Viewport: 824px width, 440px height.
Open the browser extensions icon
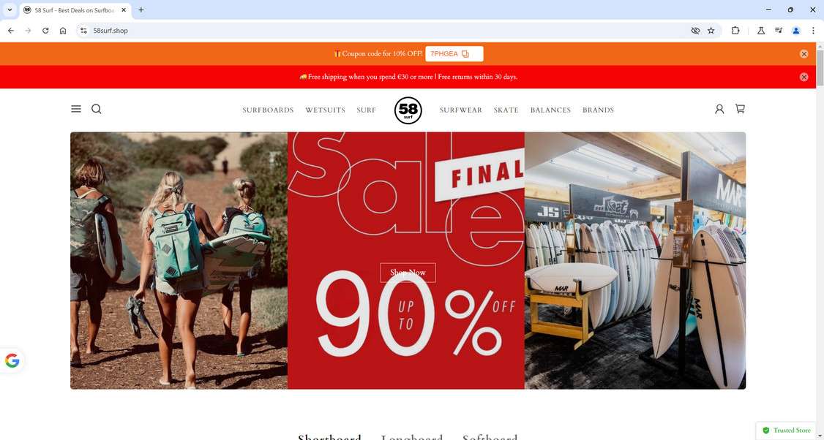735,31
